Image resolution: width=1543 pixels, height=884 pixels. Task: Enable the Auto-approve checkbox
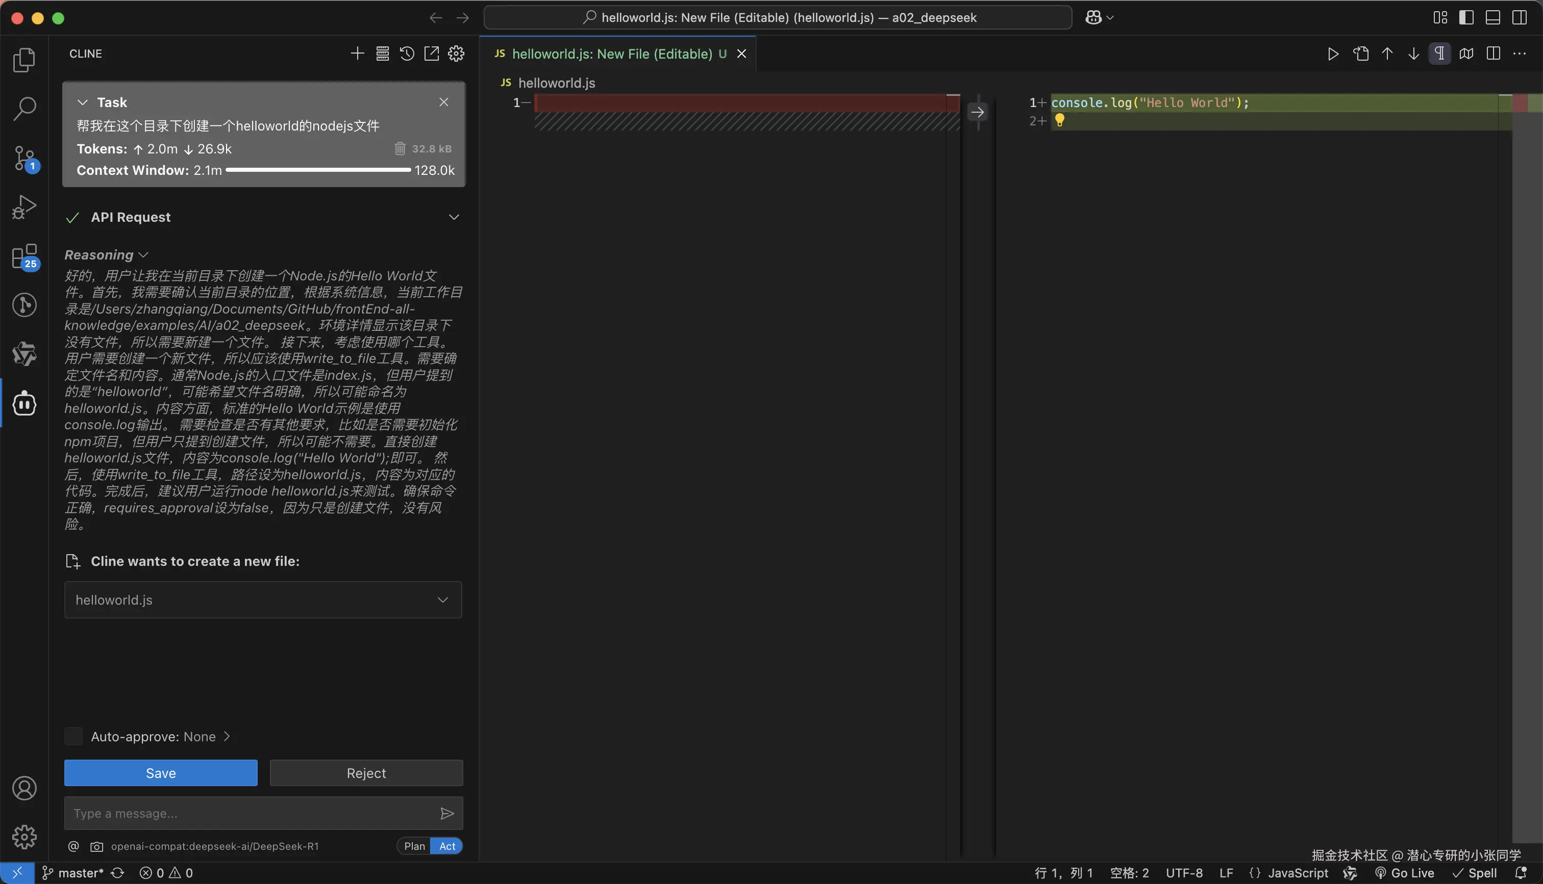pos(73,737)
